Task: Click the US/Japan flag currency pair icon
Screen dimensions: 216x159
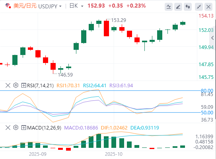Action: 8,6
